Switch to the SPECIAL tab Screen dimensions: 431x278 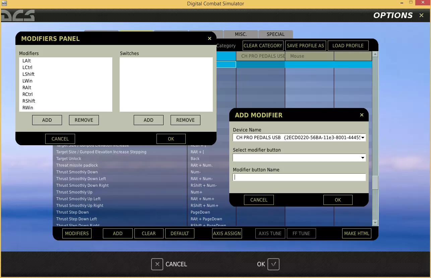275,34
